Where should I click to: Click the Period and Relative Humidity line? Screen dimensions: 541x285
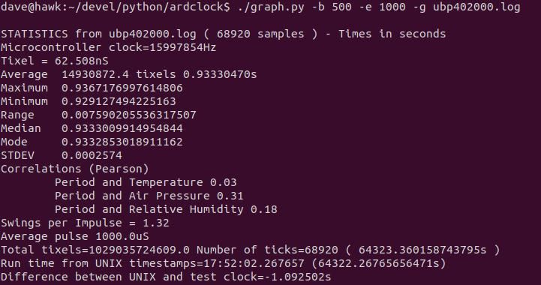pyautogui.click(x=166, y=209)
